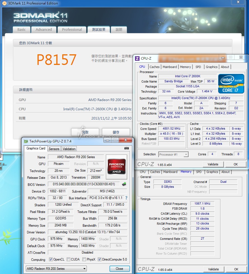249x274 pixels.
Task: Click the Code Name value Sandy Bridge
Action: [173, 81]
